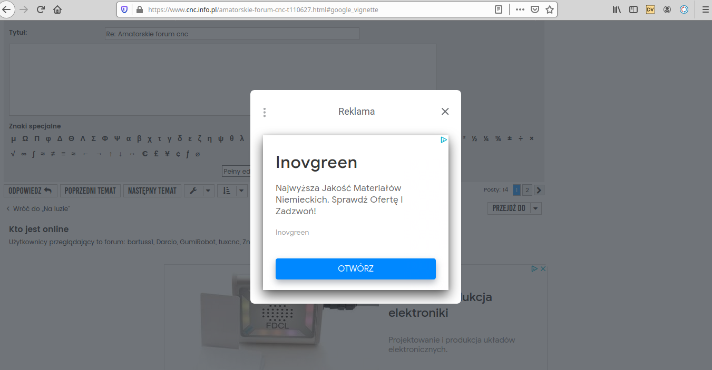The height and width of the screenshot is (370, 712).
Task: Select page 1 in pagination
Action: [516, 190]
